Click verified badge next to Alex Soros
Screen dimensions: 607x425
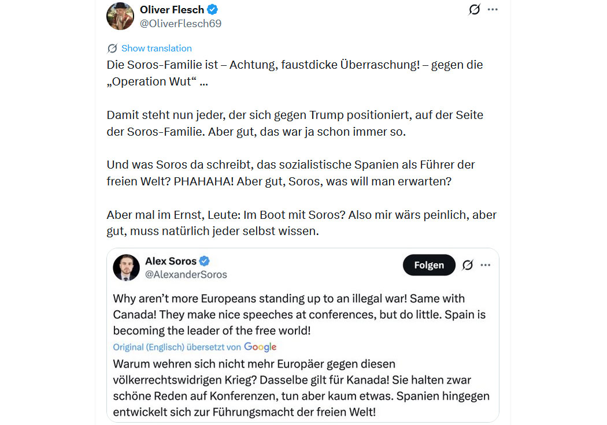(205, 261)
